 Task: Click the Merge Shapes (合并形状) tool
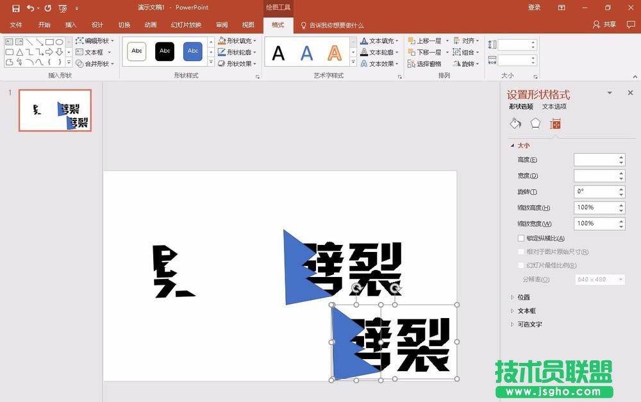point(95,64)
